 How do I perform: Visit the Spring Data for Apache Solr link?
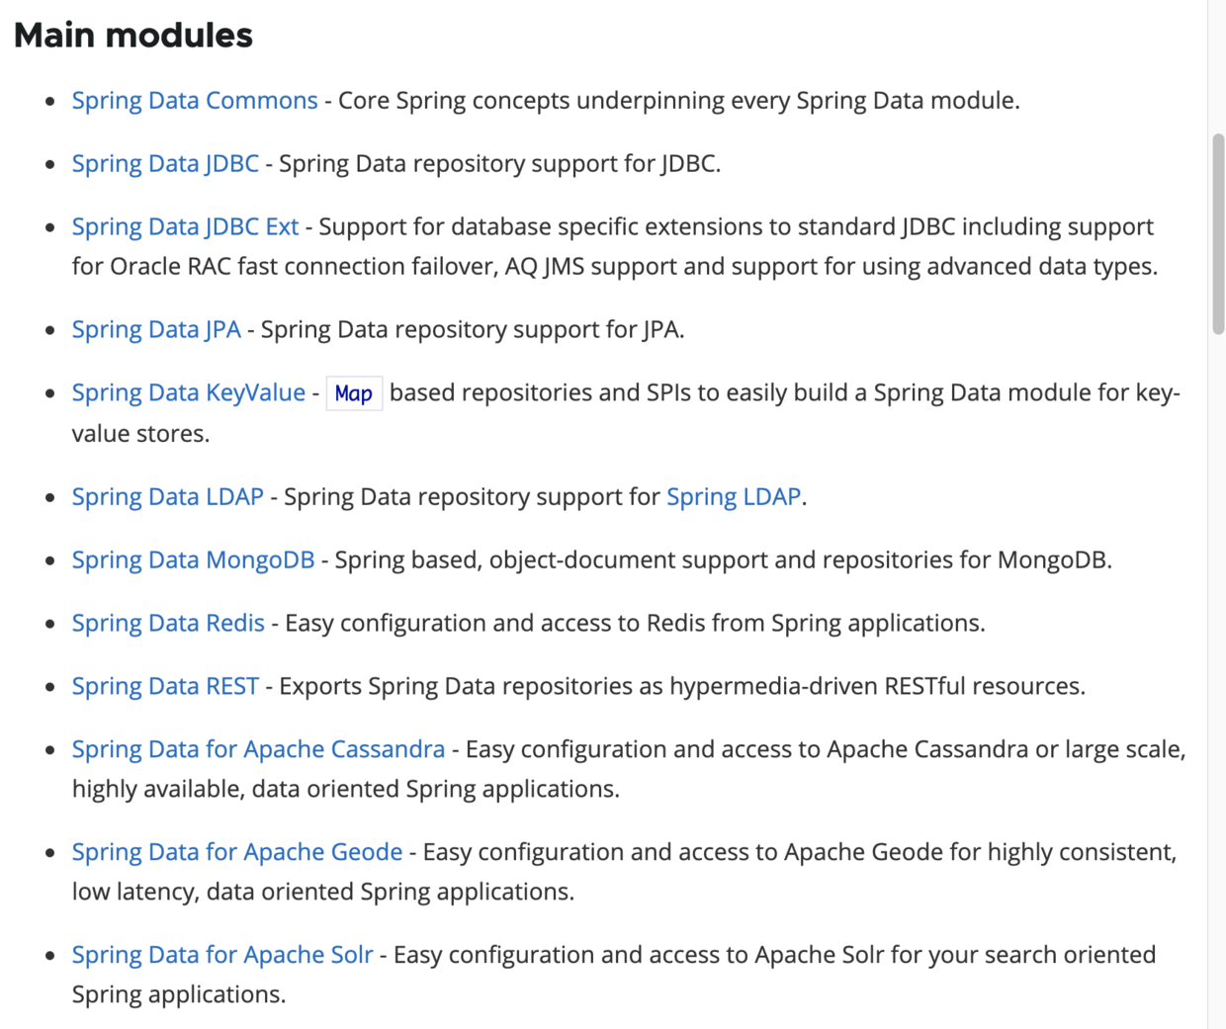(x=221, y=956)
